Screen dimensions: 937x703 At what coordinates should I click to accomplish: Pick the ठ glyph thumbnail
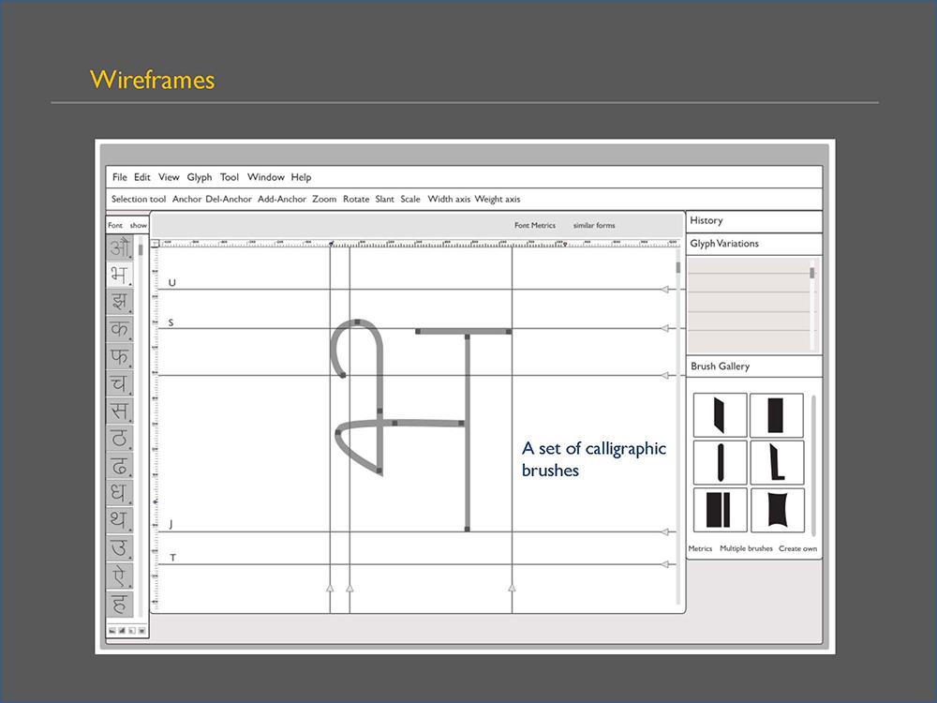click(120, 438)
